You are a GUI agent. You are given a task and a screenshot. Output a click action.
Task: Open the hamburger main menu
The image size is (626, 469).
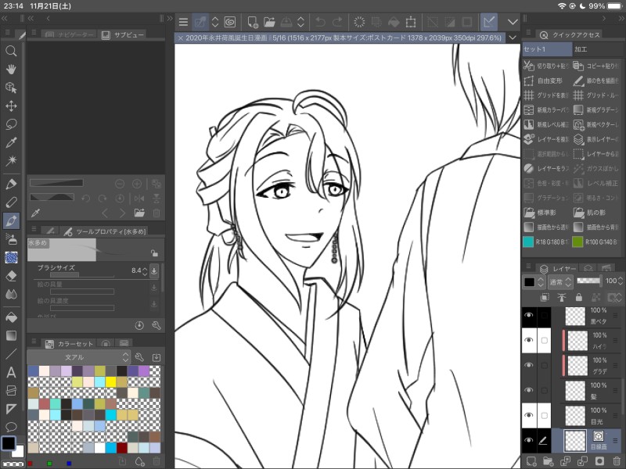(x=183, y=22)
